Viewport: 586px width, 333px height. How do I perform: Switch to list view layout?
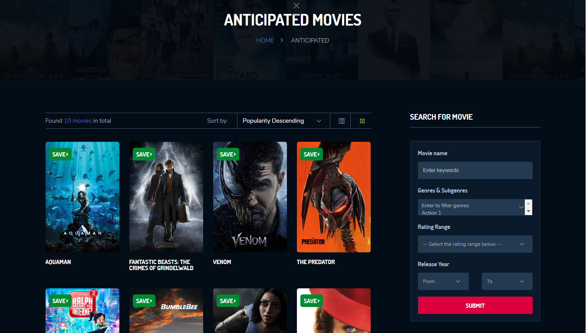click(x=342, y=121)
